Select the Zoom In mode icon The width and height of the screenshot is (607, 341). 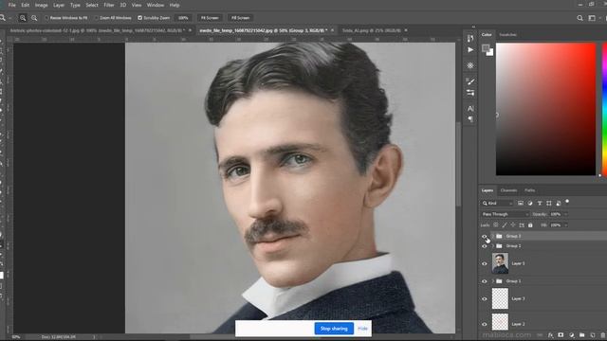(23, 18)
